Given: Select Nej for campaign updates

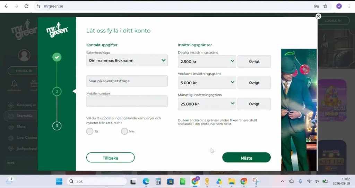Looking at the screenshot, I should [124, 131].
